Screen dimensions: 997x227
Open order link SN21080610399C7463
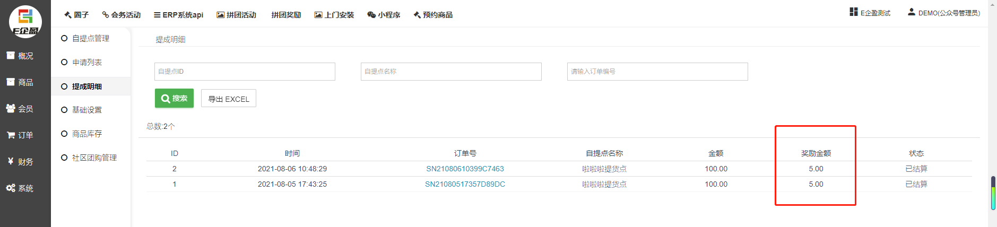[465, 169]
